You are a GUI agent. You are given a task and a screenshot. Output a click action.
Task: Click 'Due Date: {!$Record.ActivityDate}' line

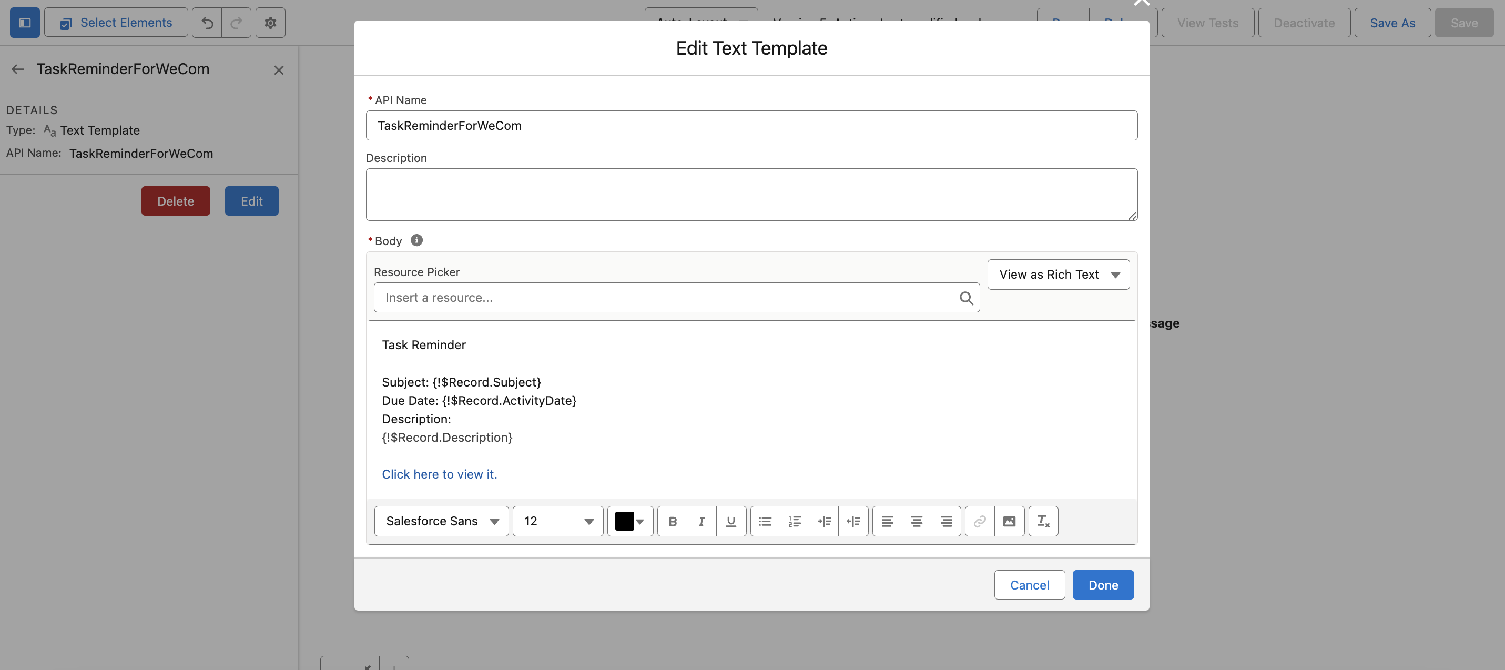point(479,401)
